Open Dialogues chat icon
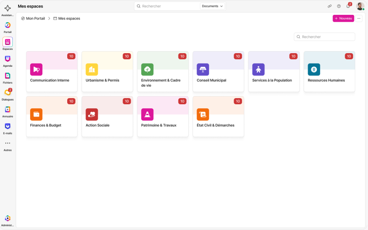Viewport: 368px width, 230px height. pyautogui.click(x=7, y=93)
